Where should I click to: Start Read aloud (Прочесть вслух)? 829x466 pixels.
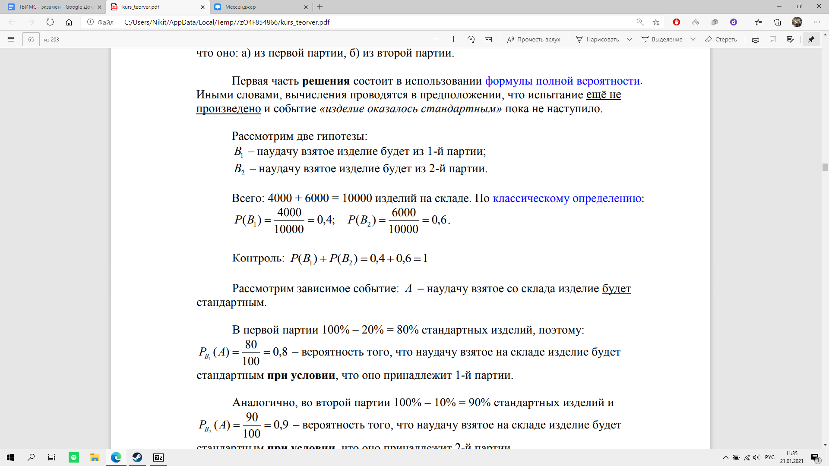(x=534, y=39)
